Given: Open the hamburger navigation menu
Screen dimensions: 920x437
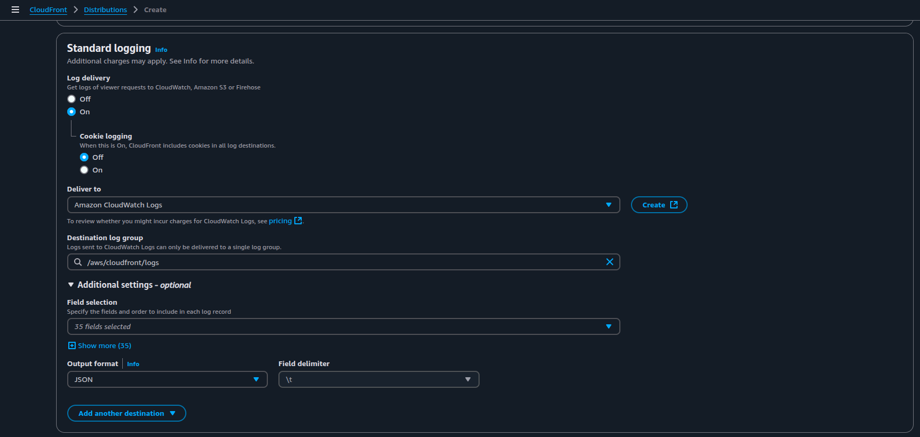Looking at the screenshot, I should pyautogui.click(x=15, y=10).
